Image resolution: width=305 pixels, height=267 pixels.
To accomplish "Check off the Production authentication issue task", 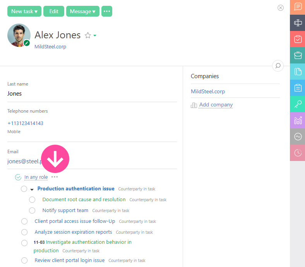I will [x=24, y=189].
